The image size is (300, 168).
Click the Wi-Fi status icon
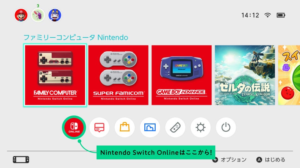(267, 15)
